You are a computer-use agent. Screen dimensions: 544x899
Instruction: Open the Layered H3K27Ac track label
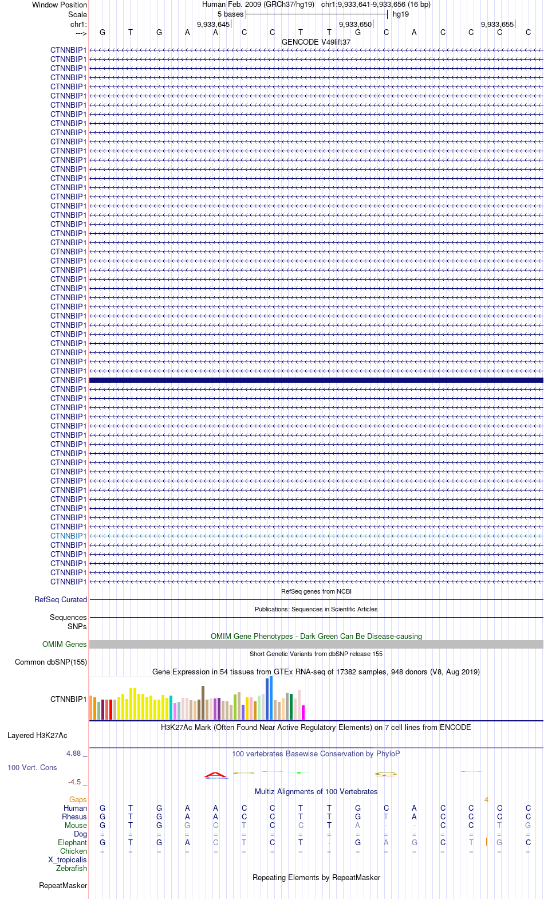[x=37, y=735]
